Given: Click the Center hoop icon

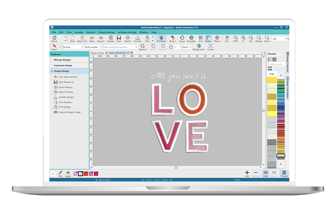Looking at the screenshot, I should tap(210, 47).
